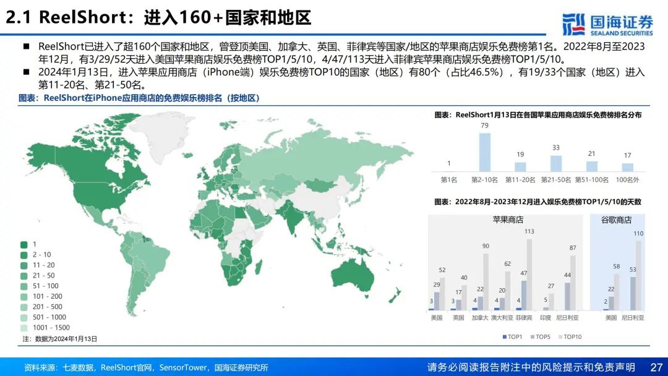Image resolution: width=668 pixels, height=376 pixels.
Task: Click the 113 bar for 菲律宾
Action: tap(529, 275)
